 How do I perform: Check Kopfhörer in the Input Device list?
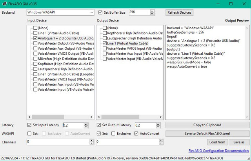pos(35,64)
